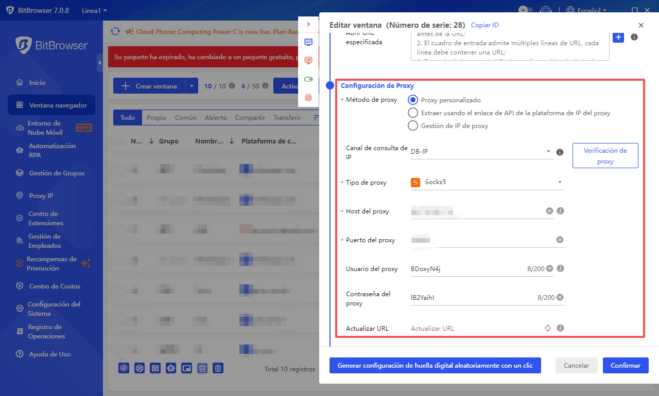Open Proxy IP in the sidebar

(x=41, y=196)
